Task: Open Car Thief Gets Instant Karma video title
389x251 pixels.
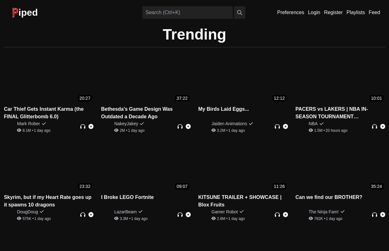Action: (44, 113)
